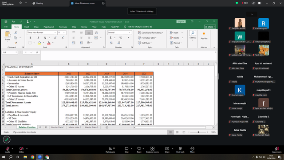The width and height of the screenshot is (284, 160).
Task: Toggle italic formatting
Action: pos(38,38)
